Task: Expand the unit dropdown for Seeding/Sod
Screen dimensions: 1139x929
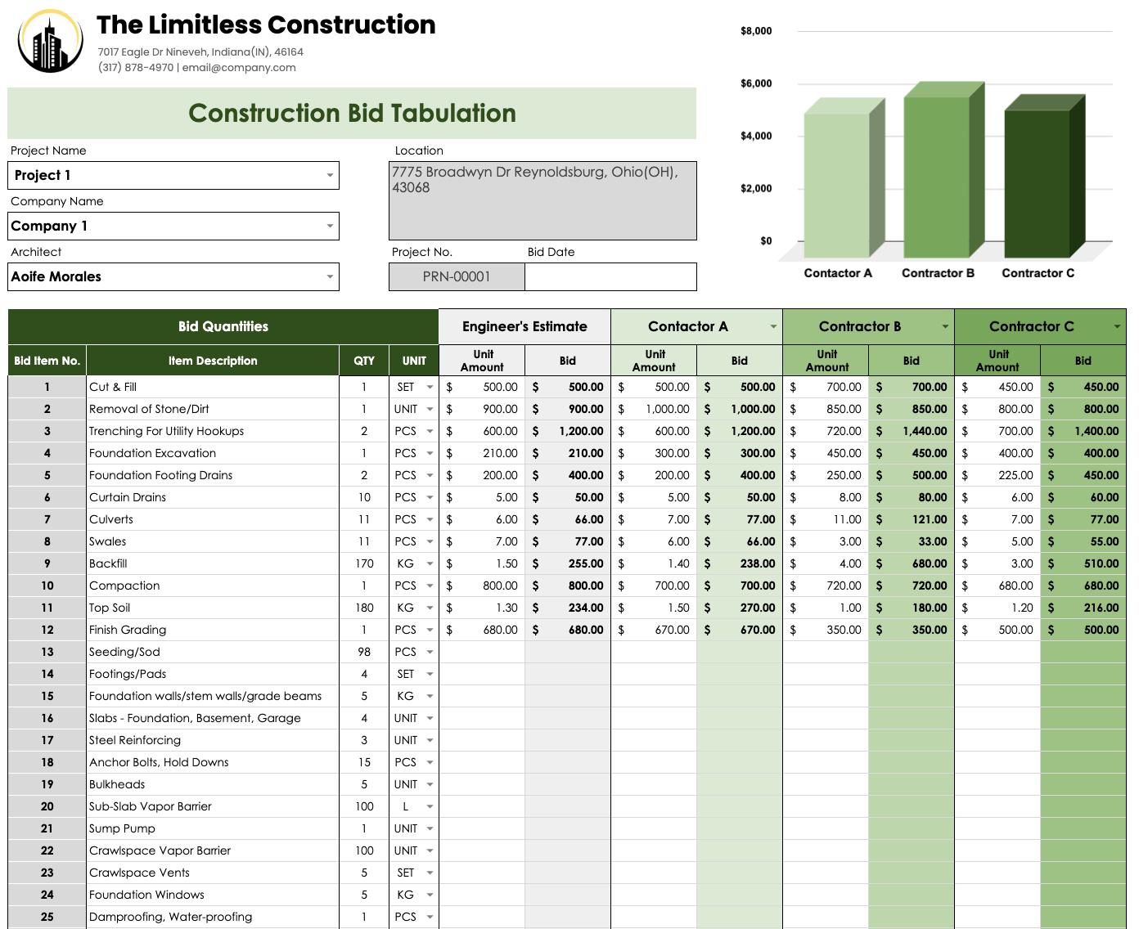Action: 430,653
